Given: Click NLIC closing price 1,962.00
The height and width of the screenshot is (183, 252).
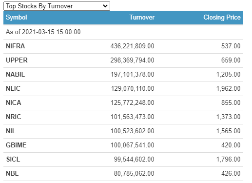Looking at the screenshot, I should click(228, 88).
